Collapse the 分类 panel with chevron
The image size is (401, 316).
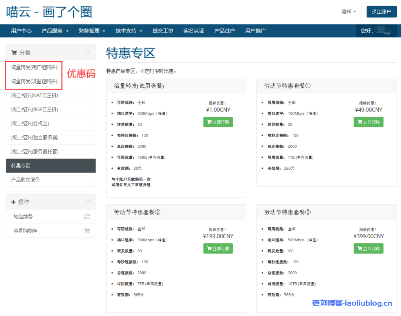tap(88, 52)
